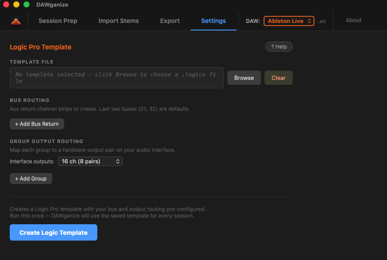Expand the Interface outputs dropdown

point(90,161)
